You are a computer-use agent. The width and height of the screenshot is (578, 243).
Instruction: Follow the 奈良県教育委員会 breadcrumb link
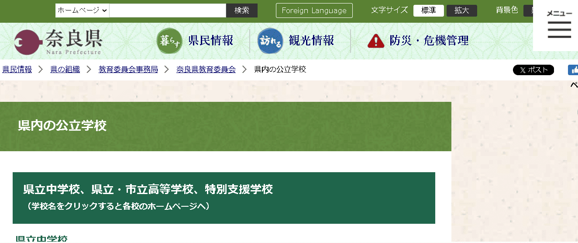[206, 69]
